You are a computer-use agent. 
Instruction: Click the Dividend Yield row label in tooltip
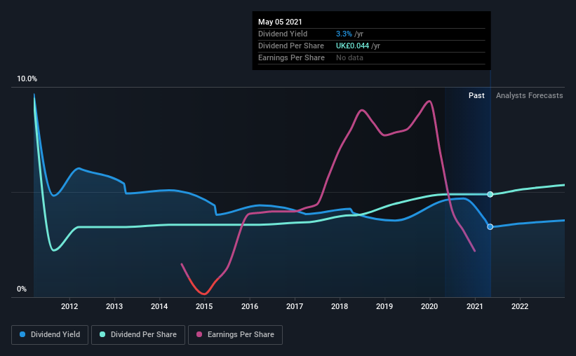coord(283,34)
